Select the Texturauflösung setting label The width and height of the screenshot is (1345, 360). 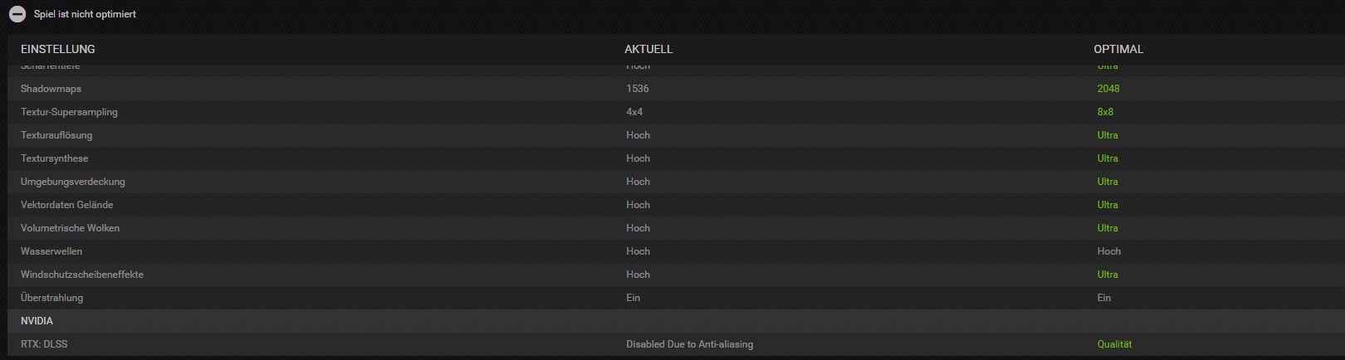pyautogui.click(x=56, y=135)
